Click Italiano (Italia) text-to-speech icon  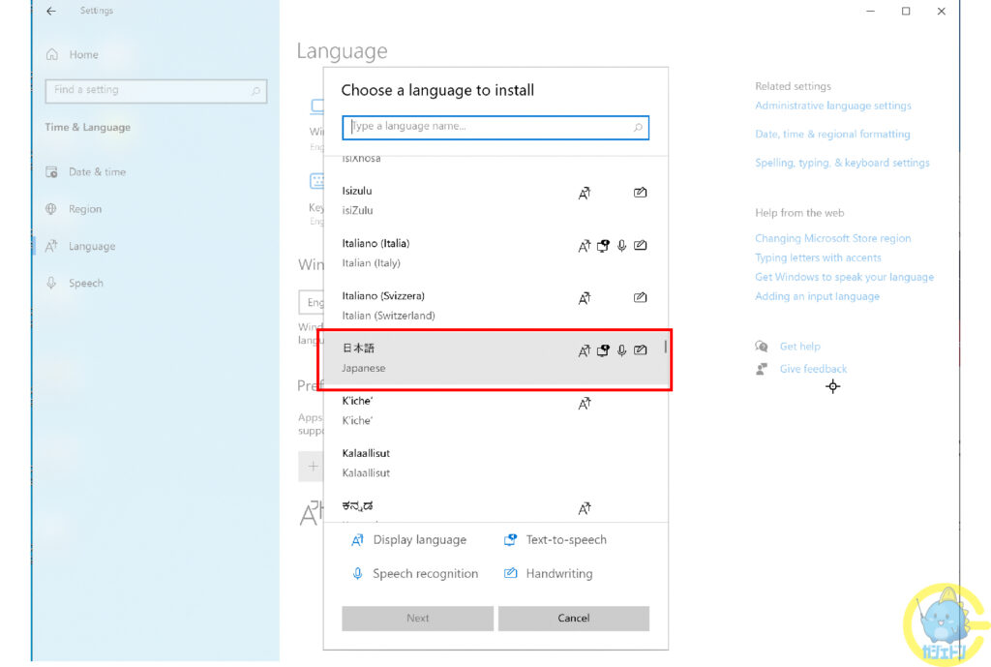click(x=604, y=245)
